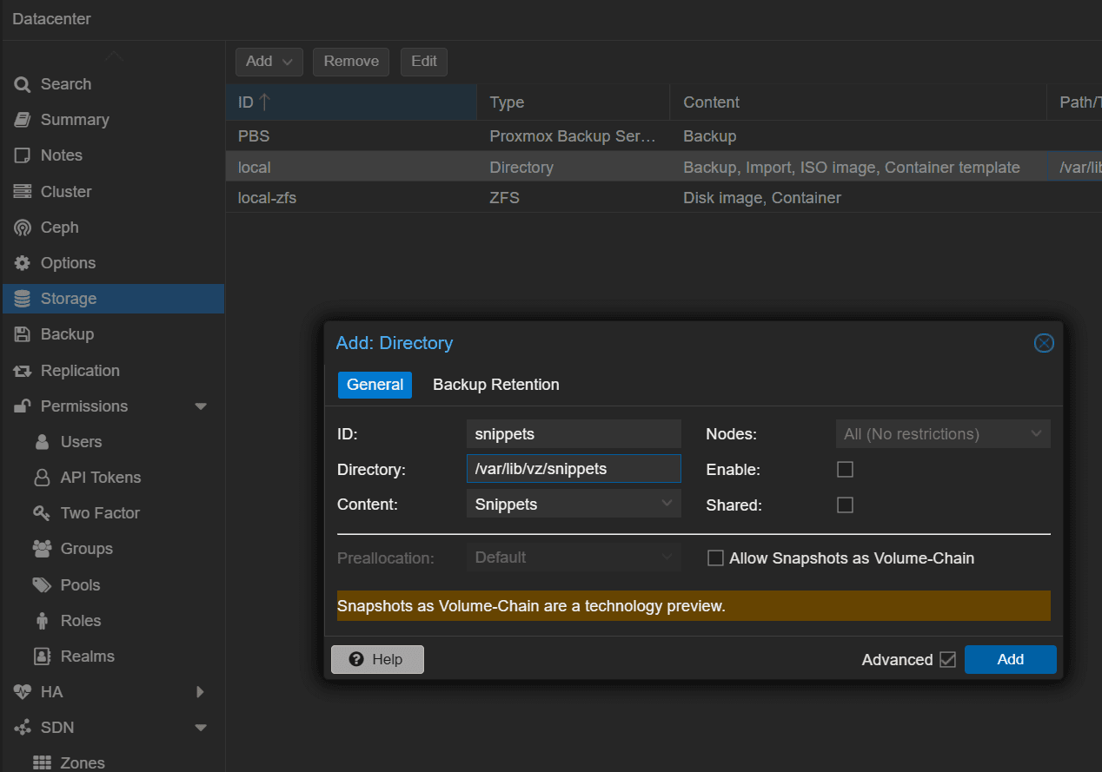The width and height of the screenshot is (1102, 772).
Task: Click the API Tokens user-outline icon
Action: [42, 478]
